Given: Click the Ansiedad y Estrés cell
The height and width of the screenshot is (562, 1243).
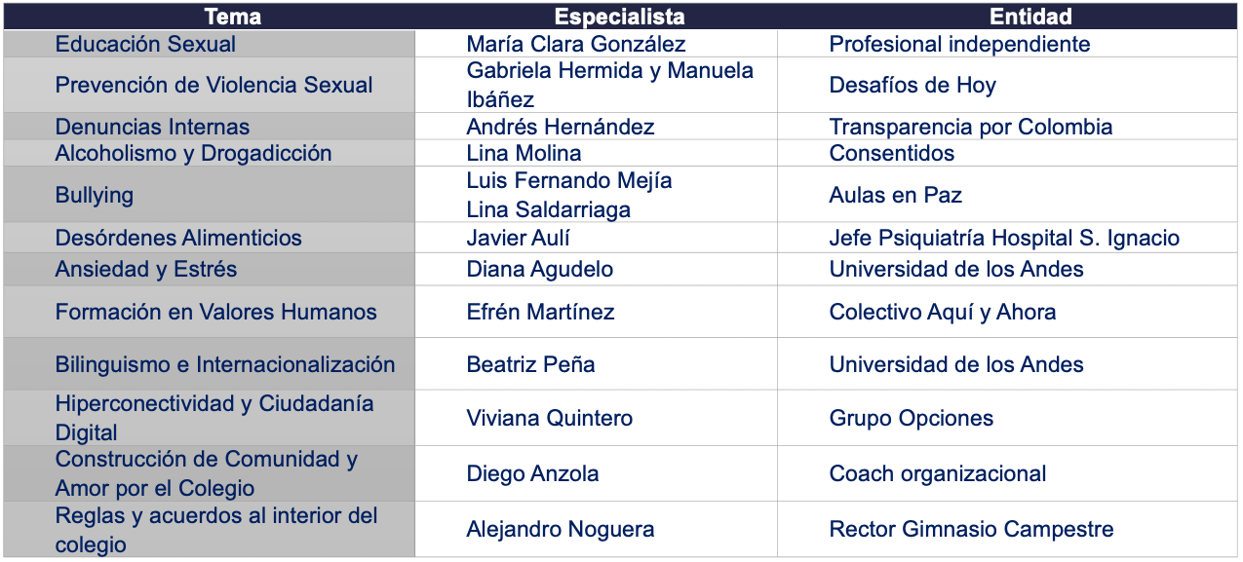Looking at the screenshot, I should point(209,269).
